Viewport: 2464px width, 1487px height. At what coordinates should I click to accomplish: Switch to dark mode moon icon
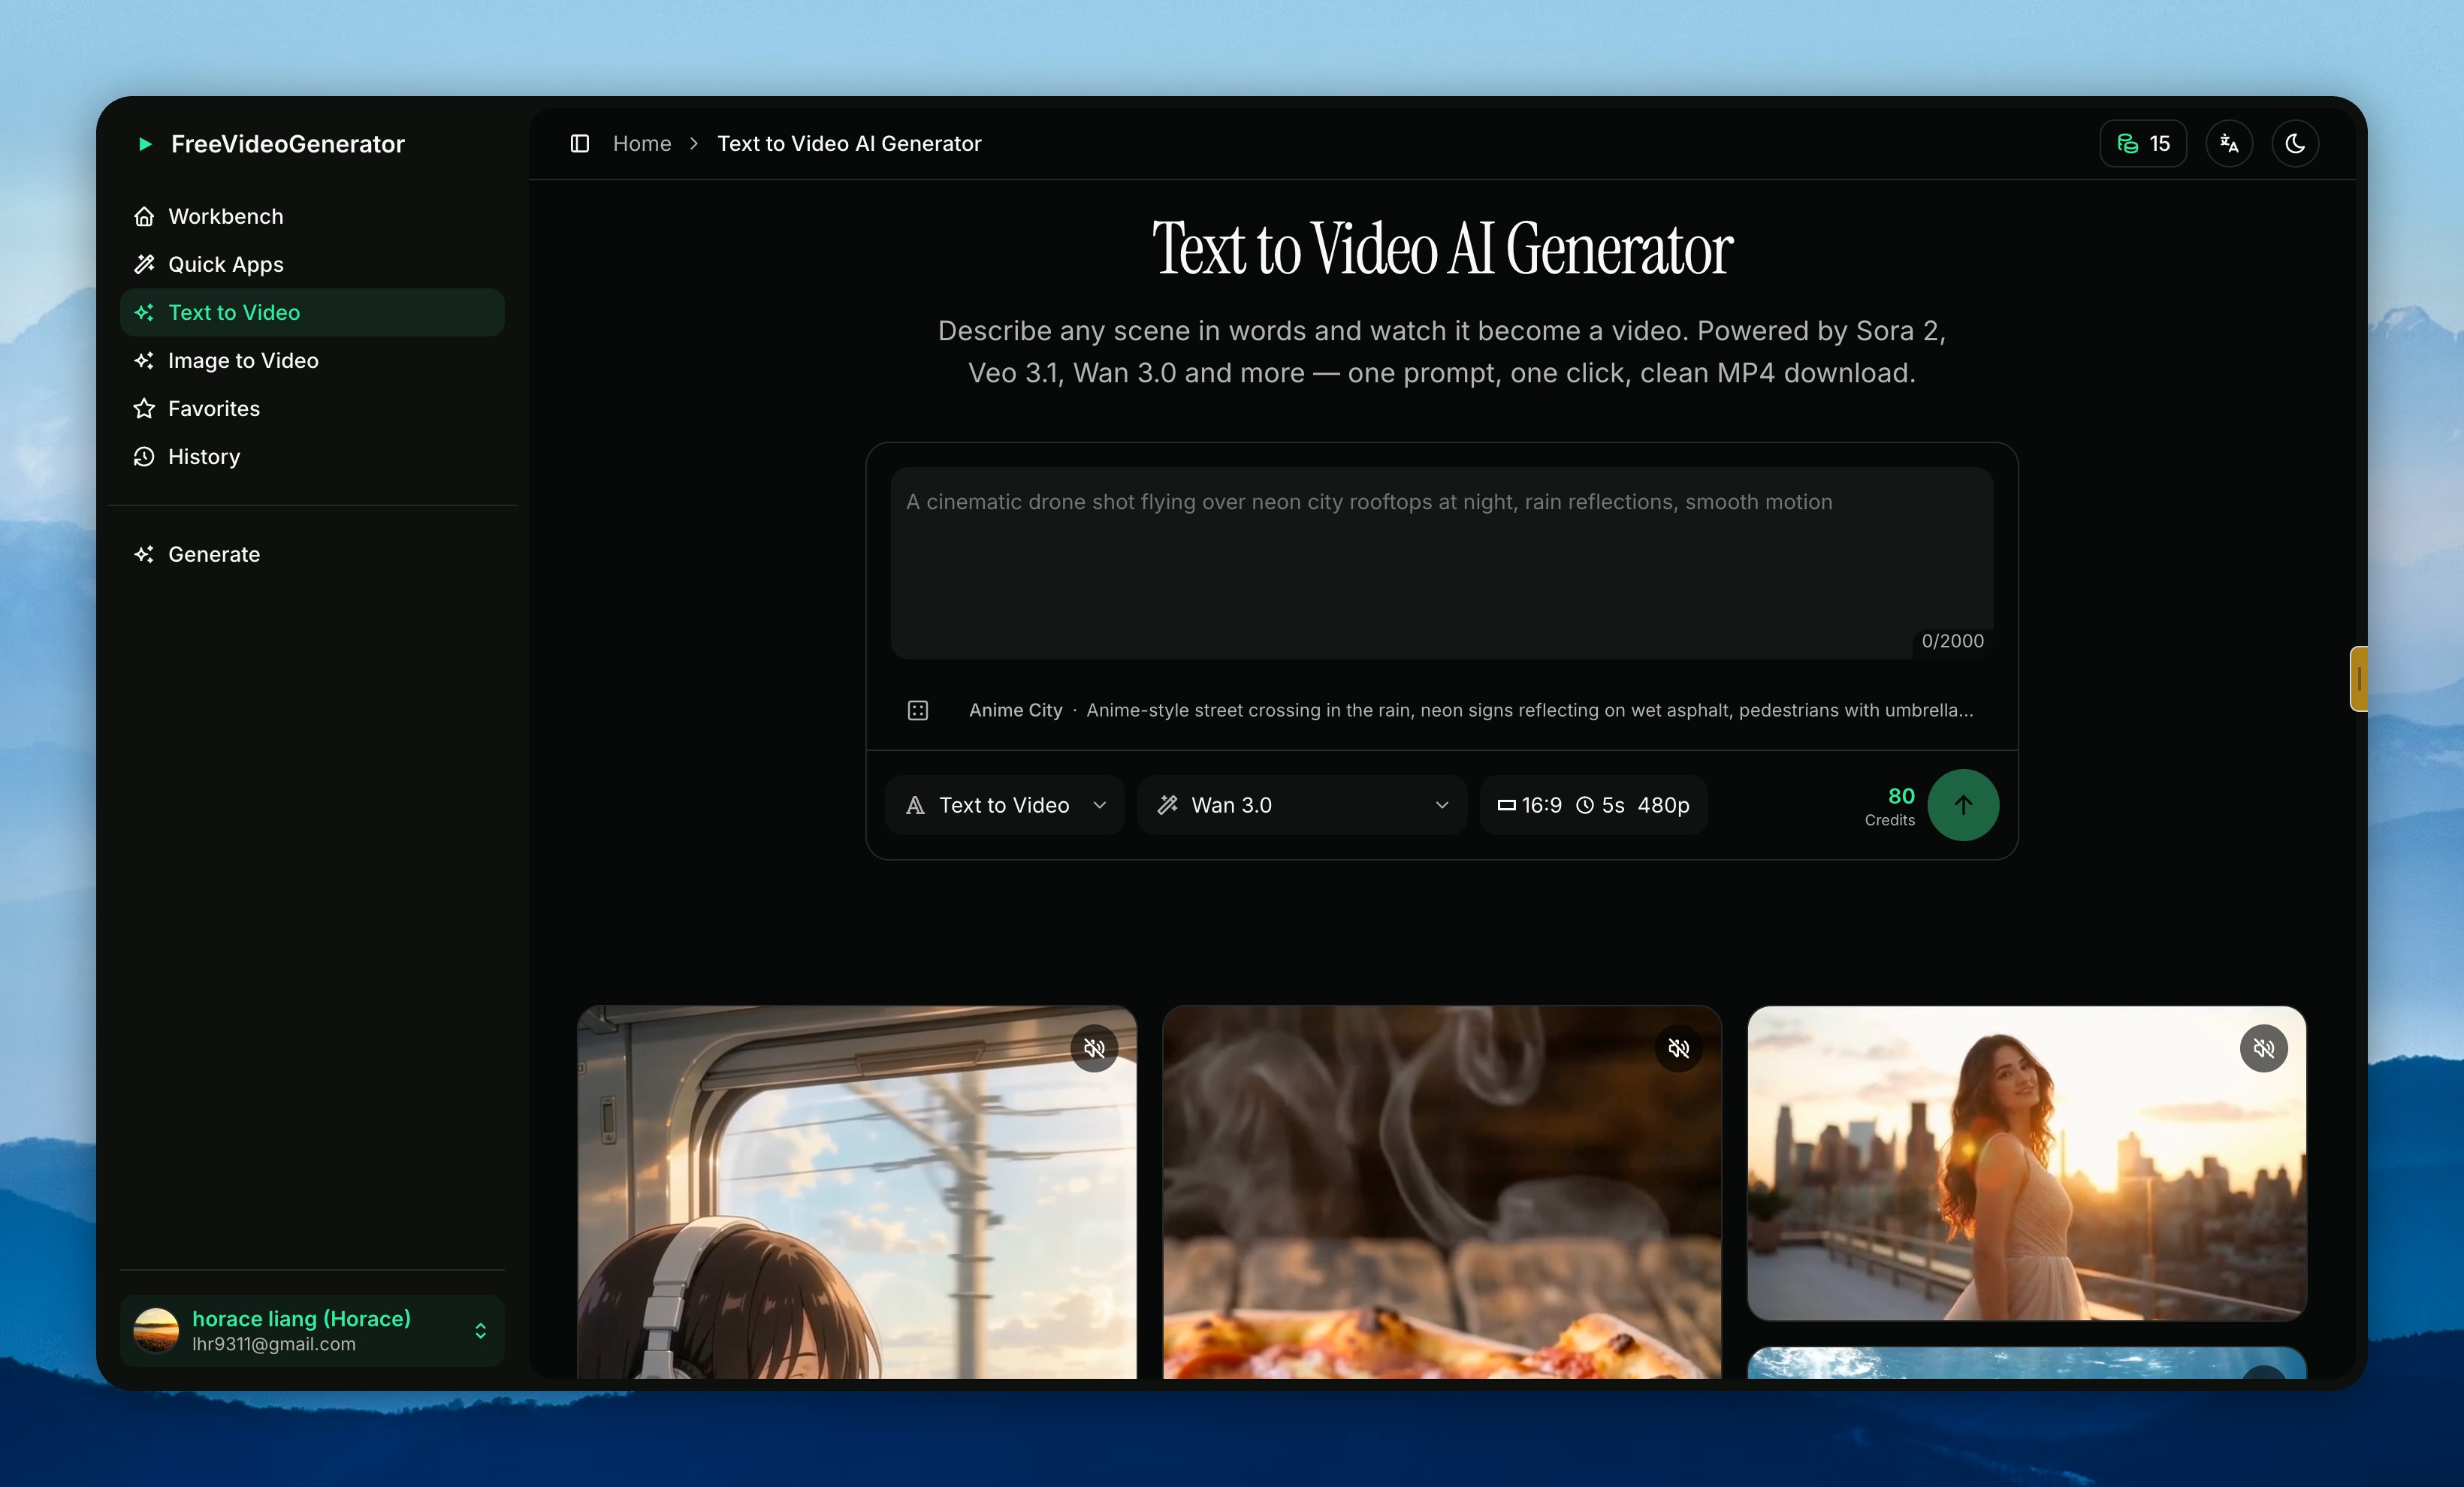pos(2295,143)
